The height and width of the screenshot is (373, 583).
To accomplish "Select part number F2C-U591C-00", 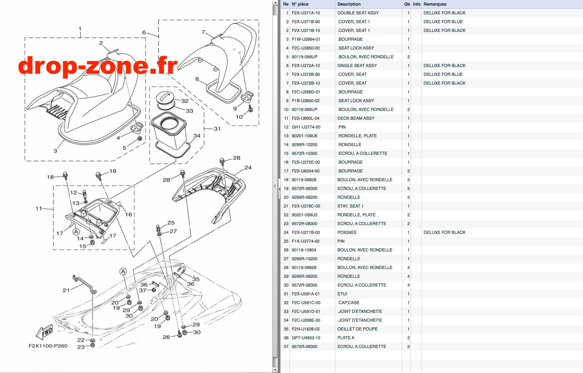I will pos(306,303).
